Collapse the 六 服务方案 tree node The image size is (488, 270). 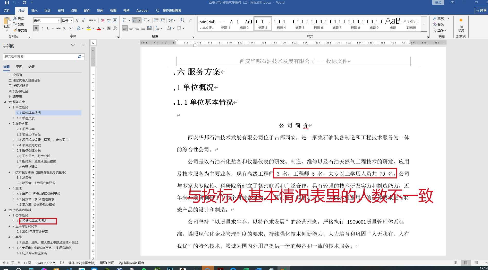coord(5,102)
